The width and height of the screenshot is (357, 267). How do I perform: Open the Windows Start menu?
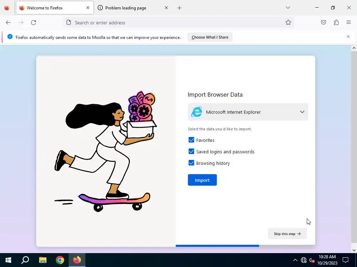click(8, 260)
